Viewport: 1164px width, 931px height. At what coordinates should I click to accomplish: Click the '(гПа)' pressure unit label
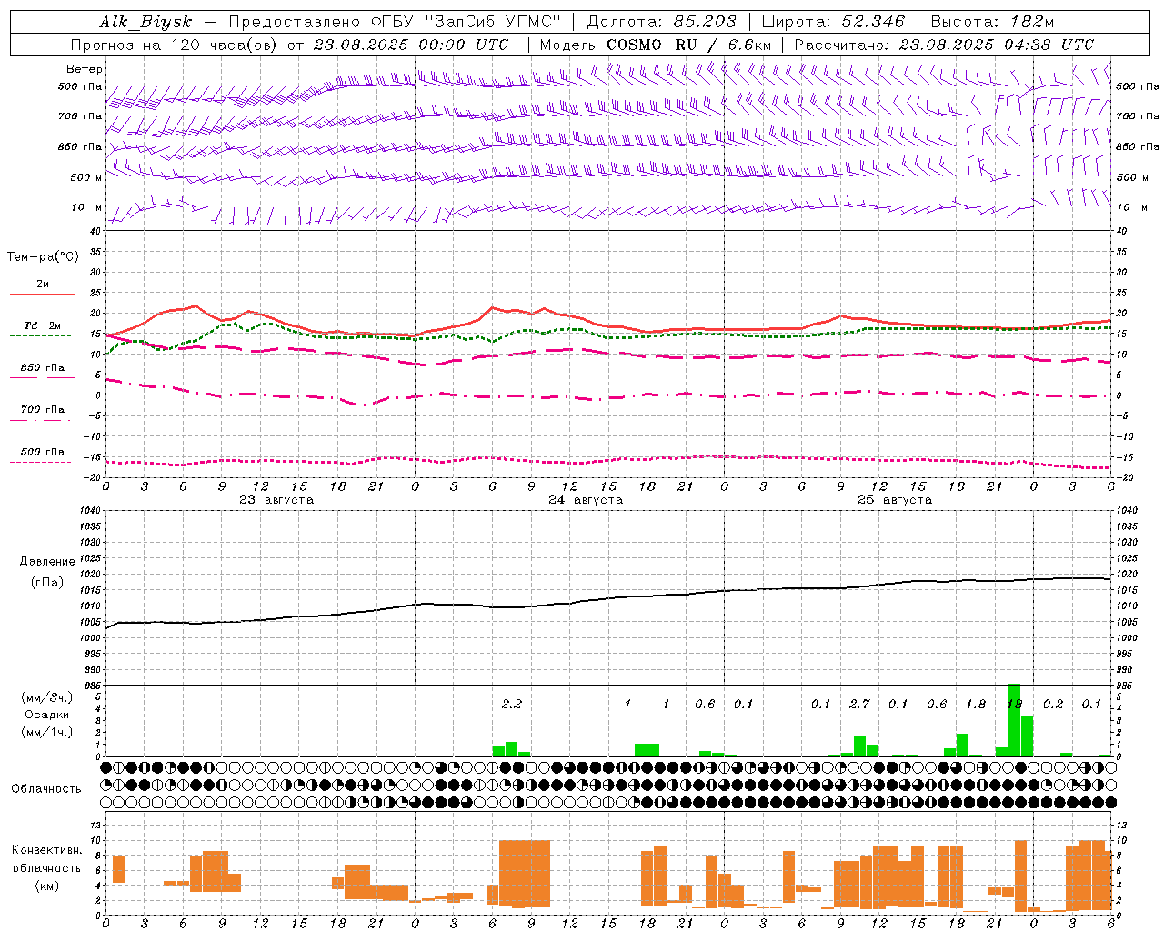point(46,583)
